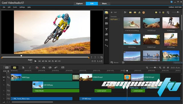183x104 pixels.
Task: Select the 456912.jpg clip on video track
Action: point(41,77)
